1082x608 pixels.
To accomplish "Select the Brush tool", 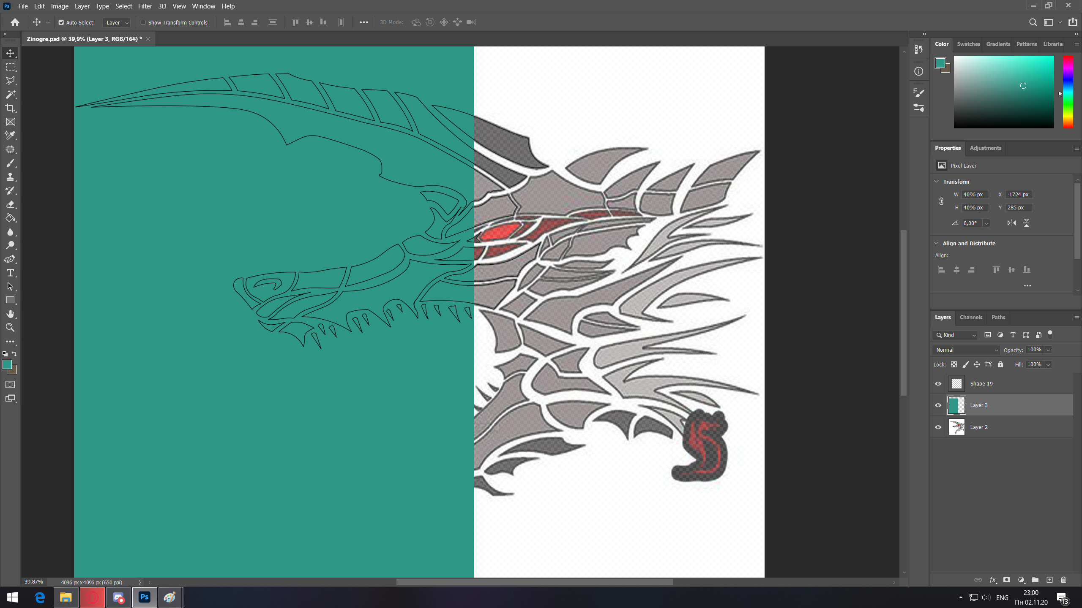I will [x=10, y=163].
